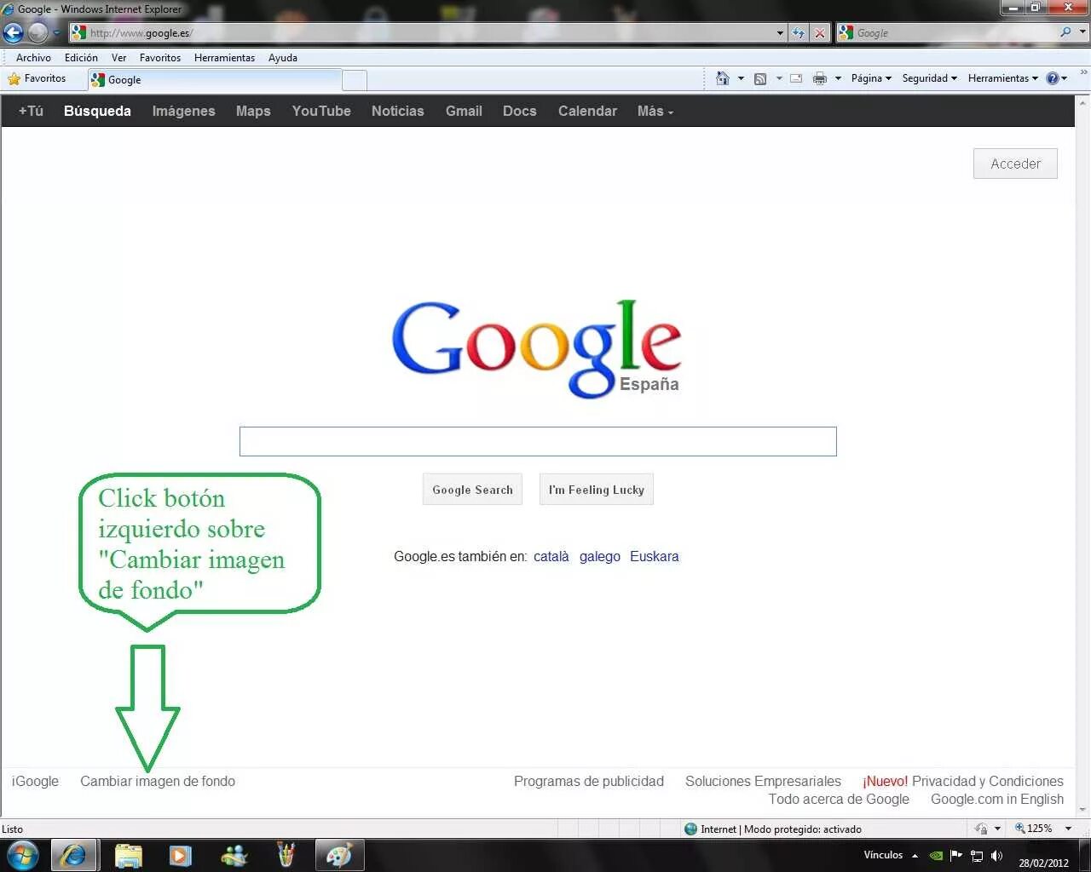This screenshot has height=872, width=1091.
Task: Open the command bar Herramientas dropdown
Action: [x=1002, y=78]
